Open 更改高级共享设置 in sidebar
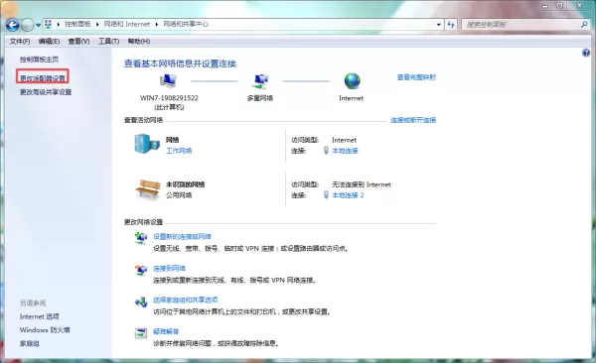Image resolution: width=596 pixels, height=363 pixels. [x=46, y=92]
